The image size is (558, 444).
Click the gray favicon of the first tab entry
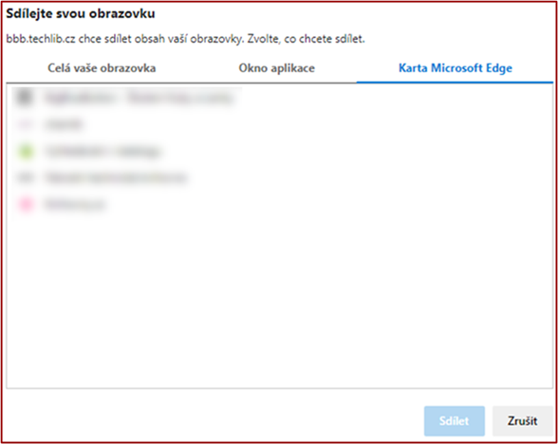point(25,97)
